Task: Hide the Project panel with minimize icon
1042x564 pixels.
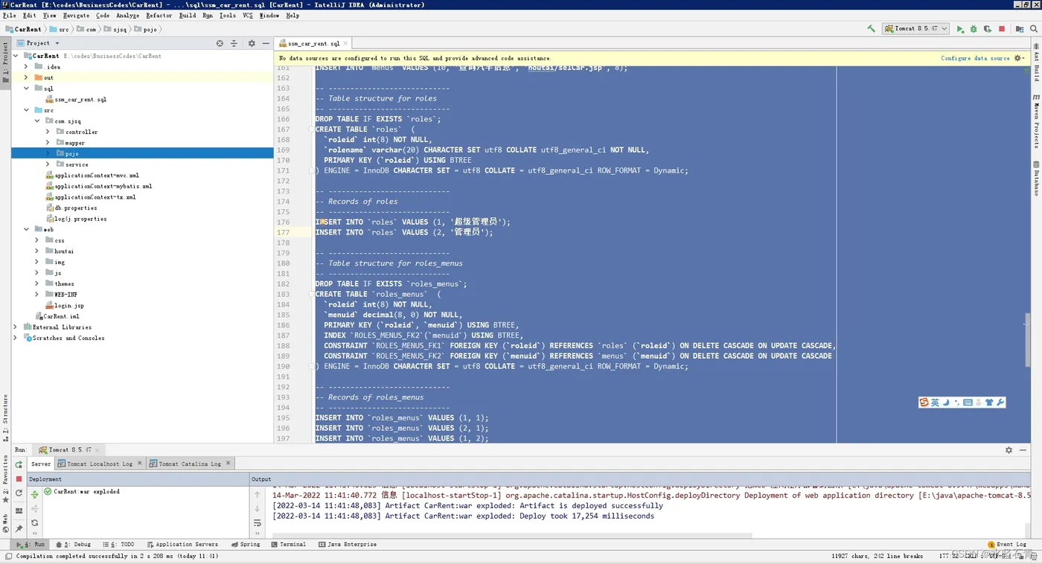Action: tap(266, 43)
